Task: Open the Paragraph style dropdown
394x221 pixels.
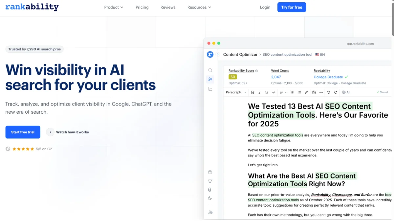Action: [236, 92]
